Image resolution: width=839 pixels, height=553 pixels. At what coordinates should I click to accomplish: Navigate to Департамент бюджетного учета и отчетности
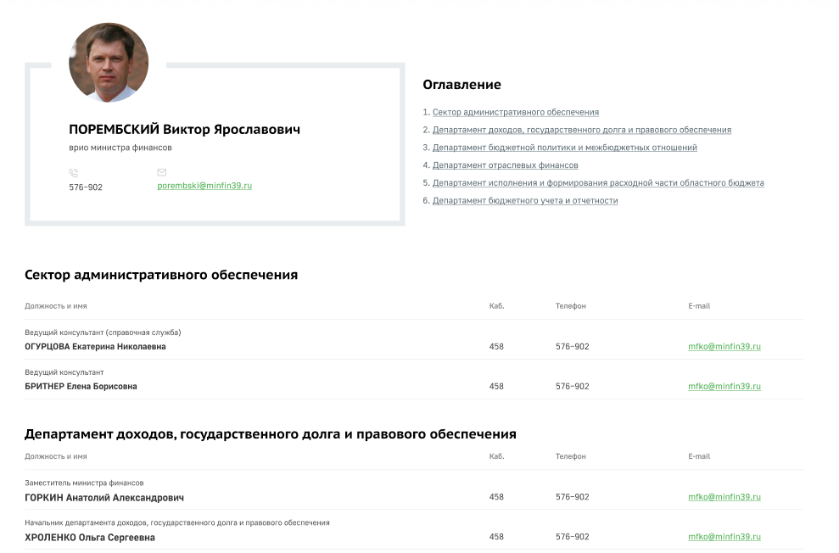524,201
